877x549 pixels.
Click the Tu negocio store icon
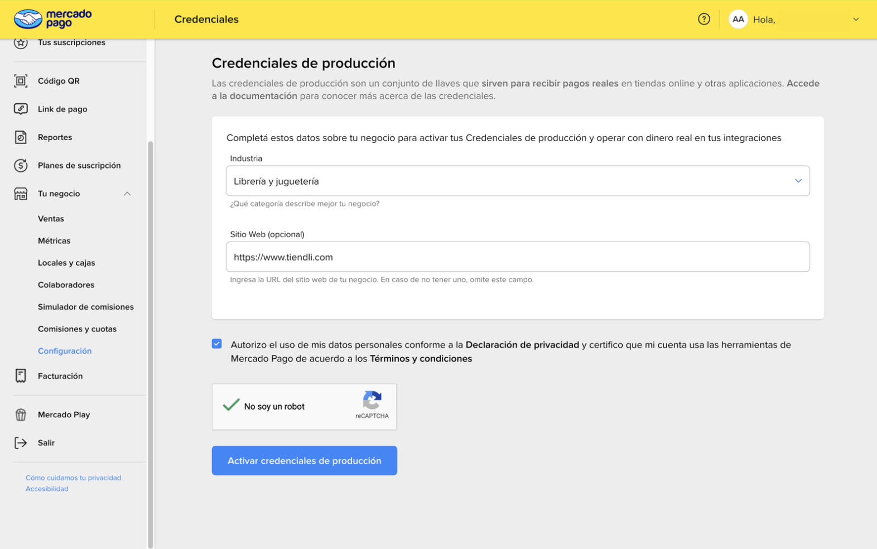point(21,194)
